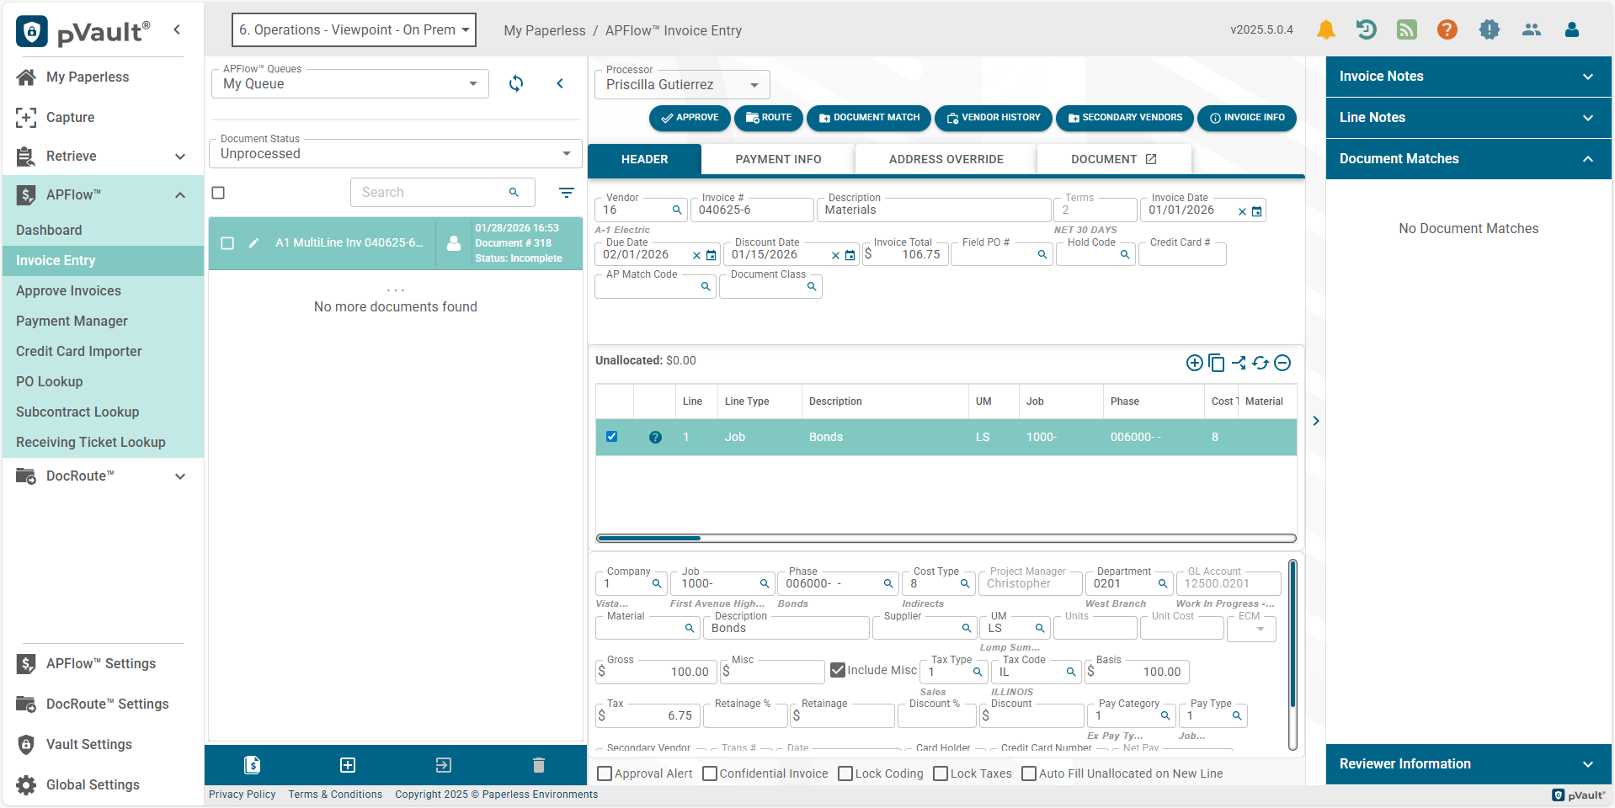Open the notifications bell
Screen dimensions: 1615x808
tap(1325, 29)
